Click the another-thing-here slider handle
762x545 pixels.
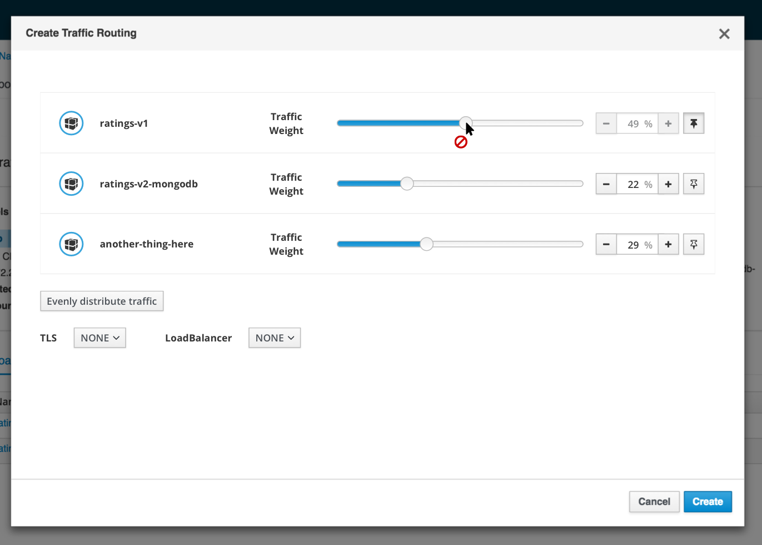point(426,244)
